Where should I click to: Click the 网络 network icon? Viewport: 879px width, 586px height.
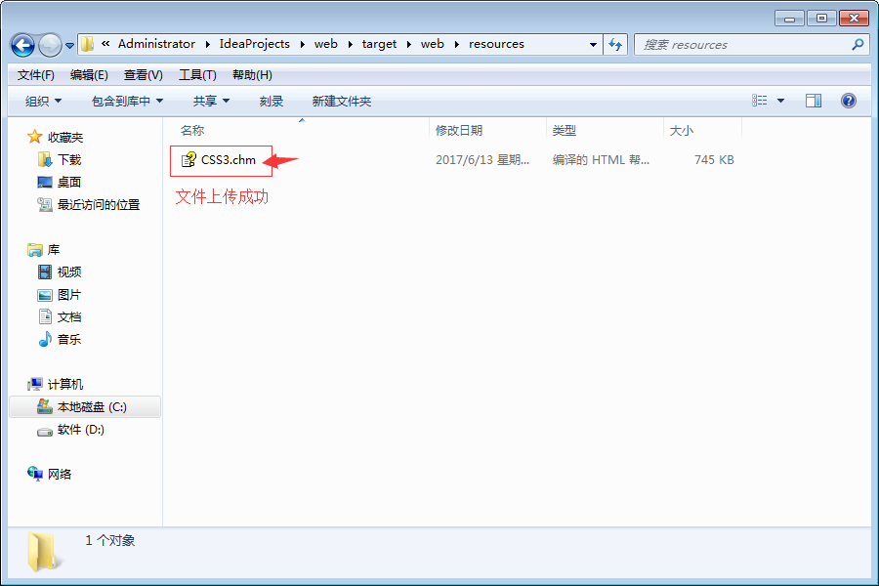[35, 474]
